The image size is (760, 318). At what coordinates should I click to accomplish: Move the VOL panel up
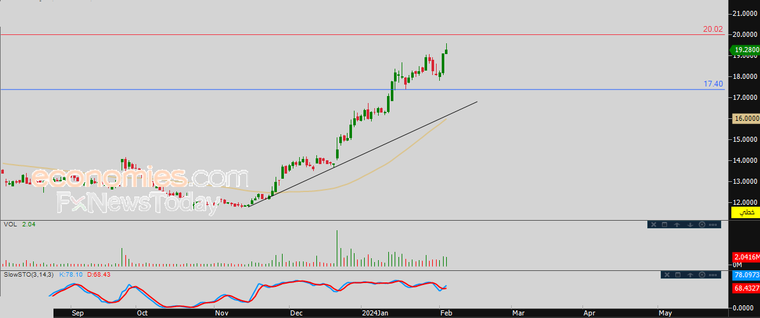677,225
